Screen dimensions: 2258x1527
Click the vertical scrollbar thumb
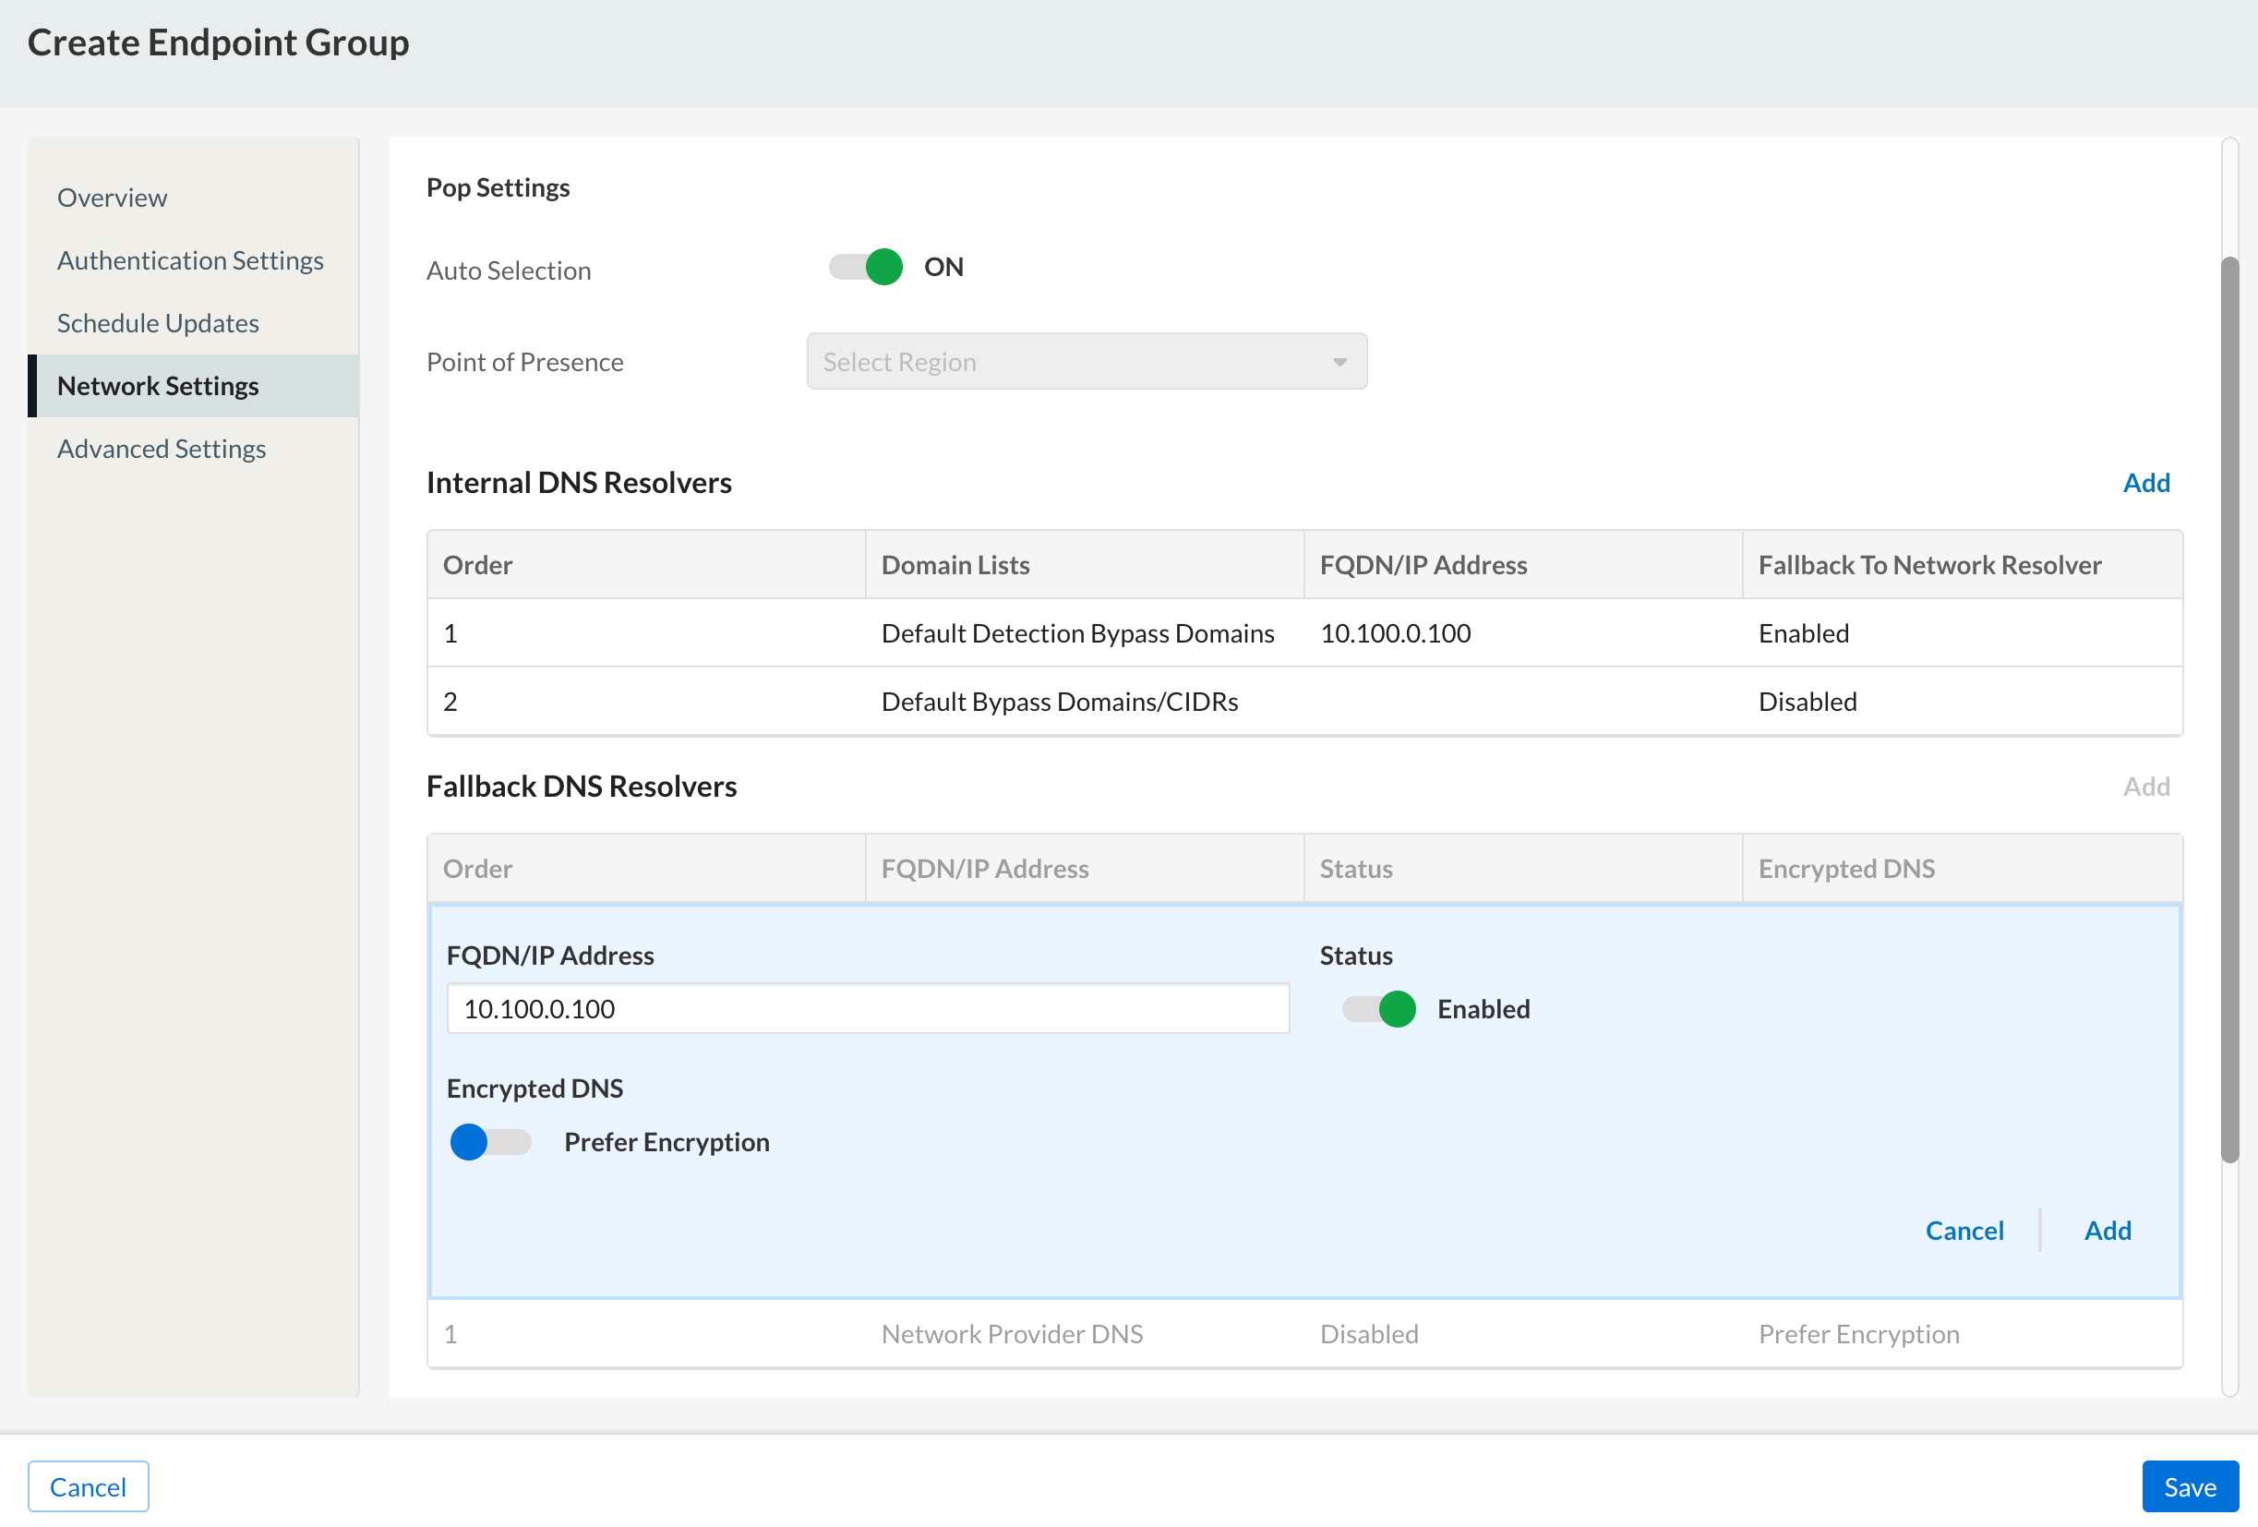[x=2229, y=709]
